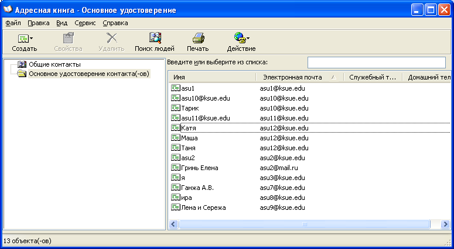Screen dimensions: 454x249
Task: Select the contact name Маша
Action: [189, 138]
